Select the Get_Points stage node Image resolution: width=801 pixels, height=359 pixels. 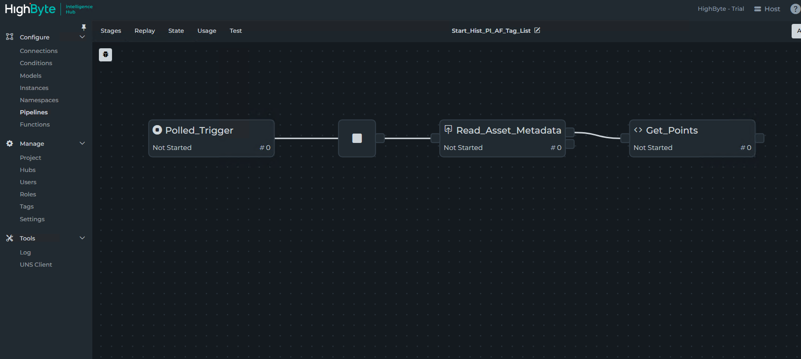click(692, 139)
